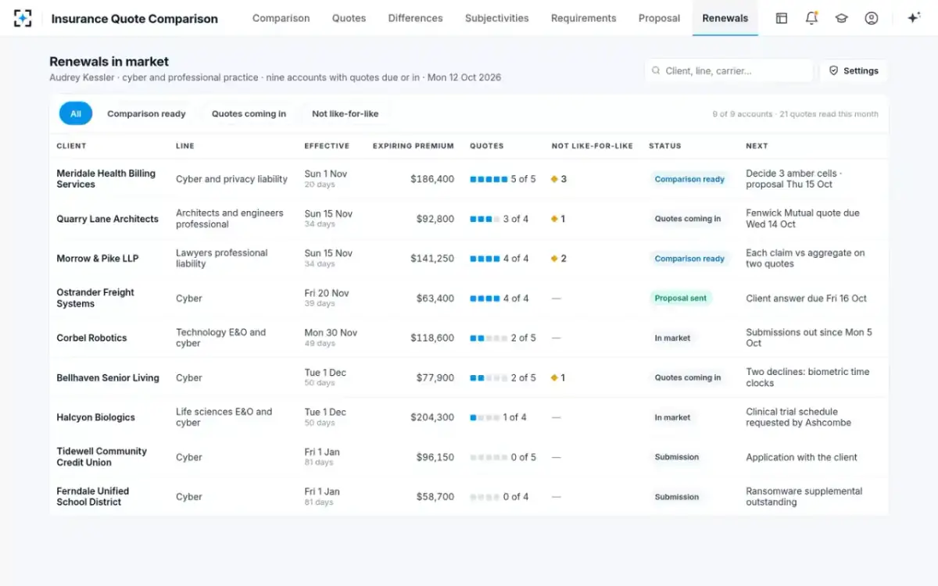Click 'Two declines: biometric time clocks'
The image size is (938, 586).
click(x=807, y=377)
